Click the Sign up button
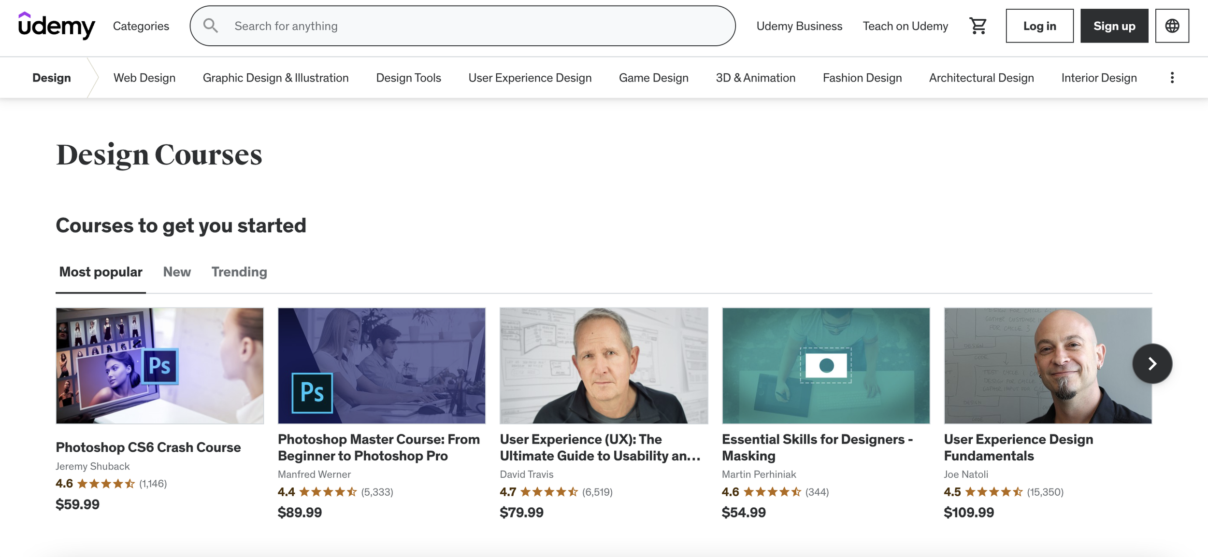This screenshot has width=1208, height=557. pyautogui.click(x=1114, y=26)
